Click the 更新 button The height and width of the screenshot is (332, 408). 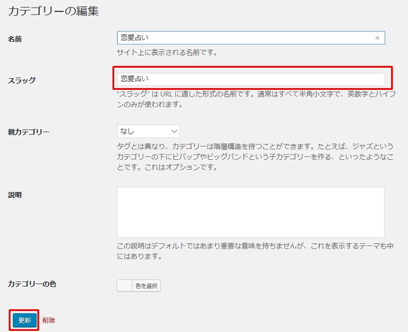click(24, 320)
